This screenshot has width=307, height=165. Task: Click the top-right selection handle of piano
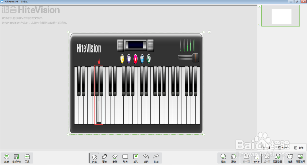pyautogui.click(x=204, y=32)
